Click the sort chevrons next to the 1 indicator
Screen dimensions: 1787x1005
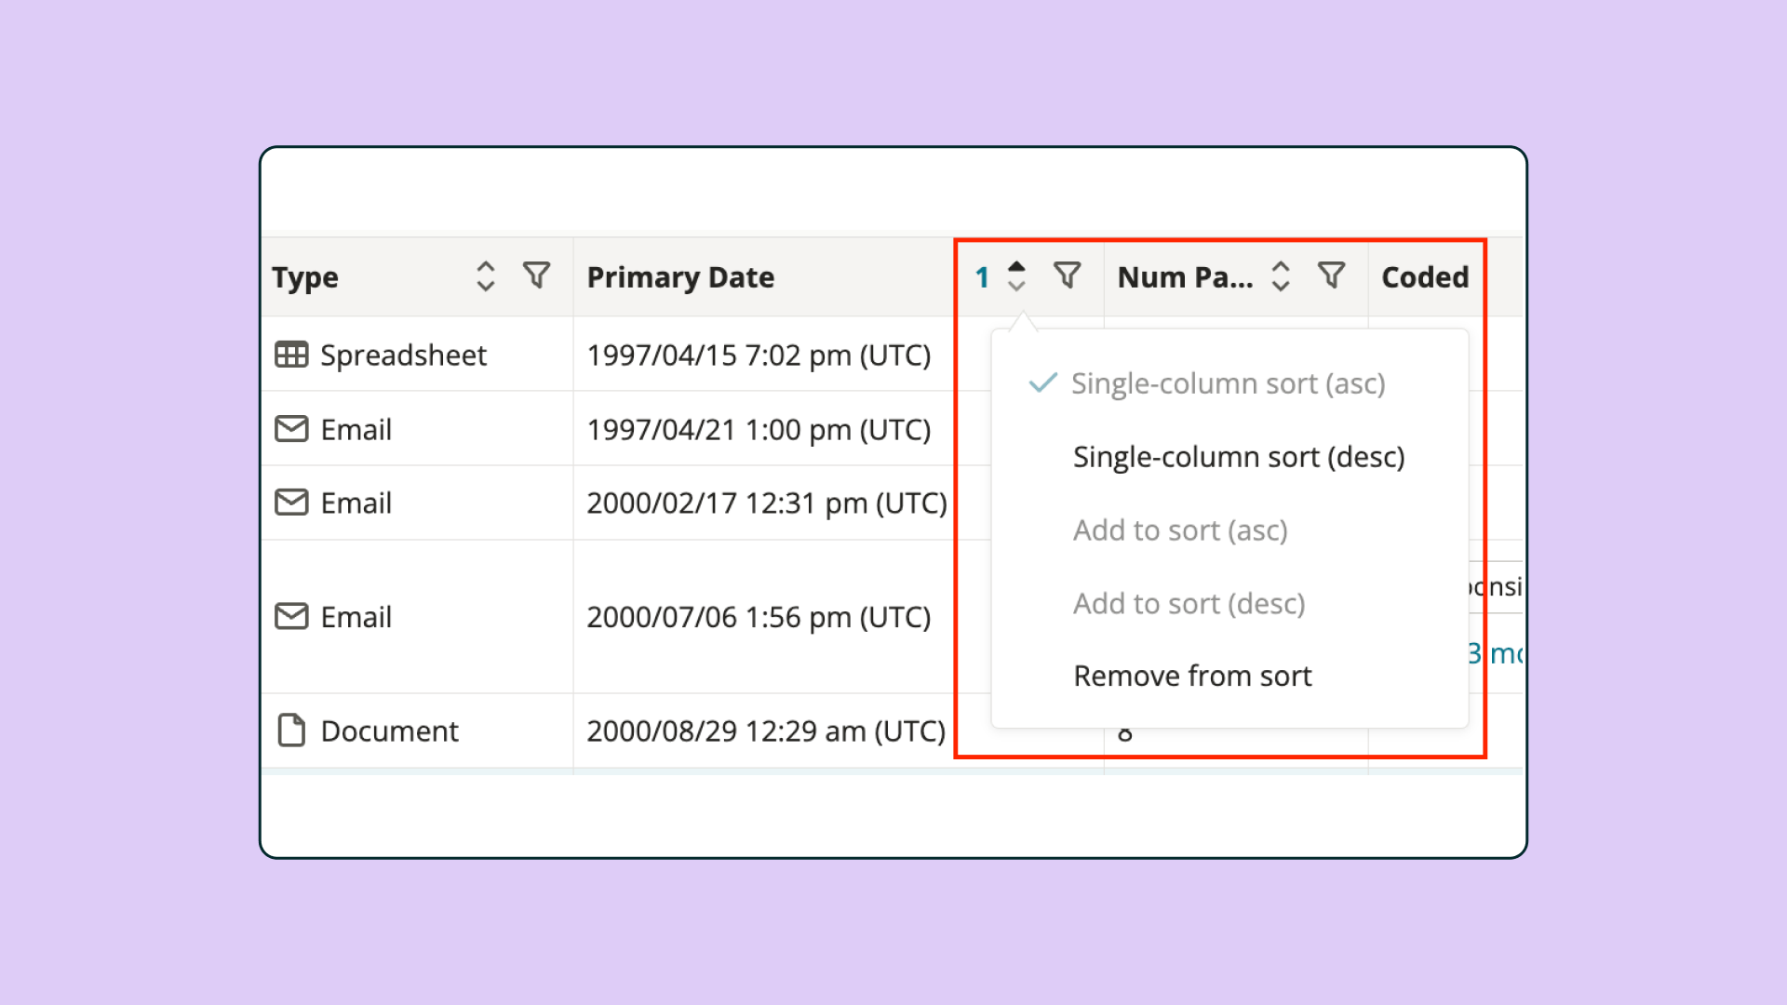coord(1016,275)
